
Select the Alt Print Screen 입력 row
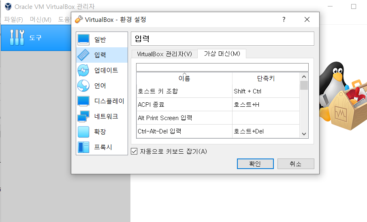(218, 118)
